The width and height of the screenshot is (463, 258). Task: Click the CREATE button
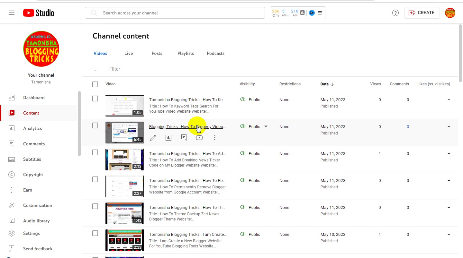(422, 13)
